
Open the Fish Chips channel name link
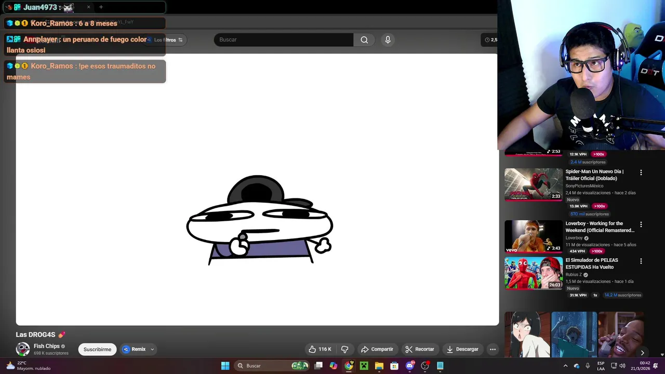pos(47,346)
